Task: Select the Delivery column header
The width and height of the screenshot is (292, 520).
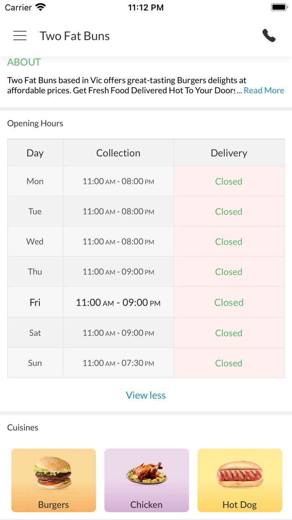Action: [x=229, y=153]
